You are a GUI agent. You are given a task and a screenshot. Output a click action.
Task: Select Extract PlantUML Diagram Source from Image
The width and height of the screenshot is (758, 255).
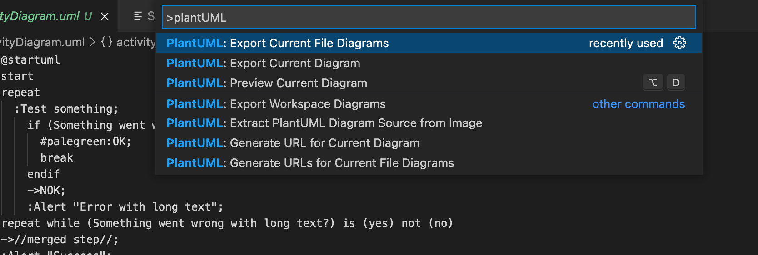pos(324,123)
